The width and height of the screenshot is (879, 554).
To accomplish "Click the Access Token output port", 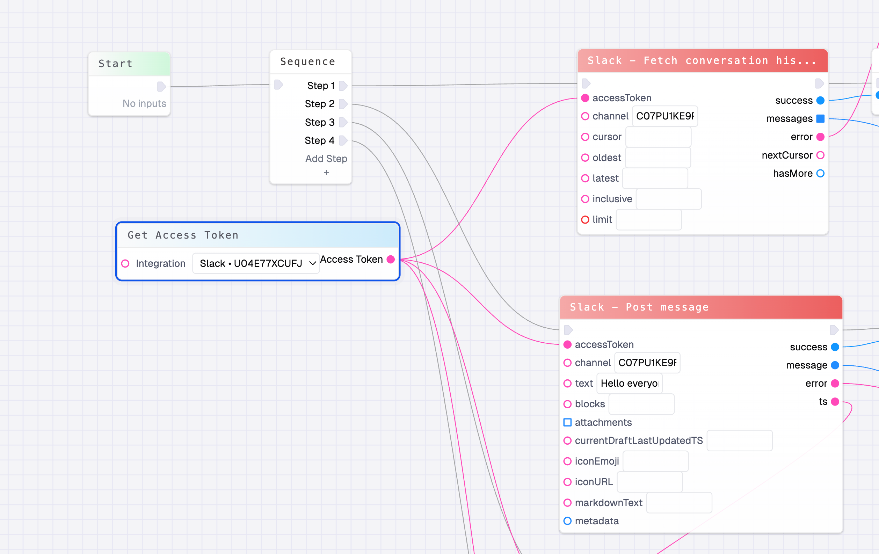I will click(x=391, y=260).
